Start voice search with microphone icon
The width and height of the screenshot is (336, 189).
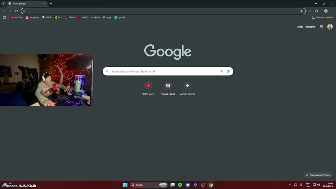click(222, 71)
